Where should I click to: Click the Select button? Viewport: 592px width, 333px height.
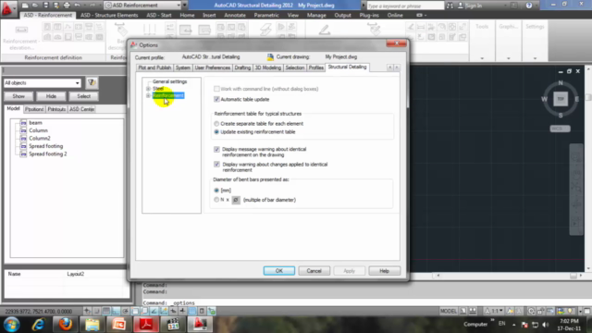(84, 96)
